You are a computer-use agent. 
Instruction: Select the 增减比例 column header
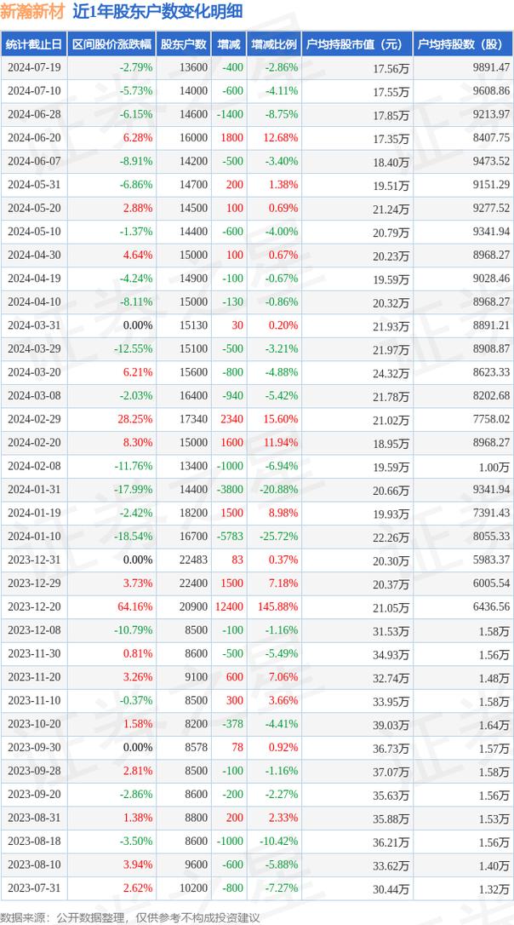click(275, 45)
